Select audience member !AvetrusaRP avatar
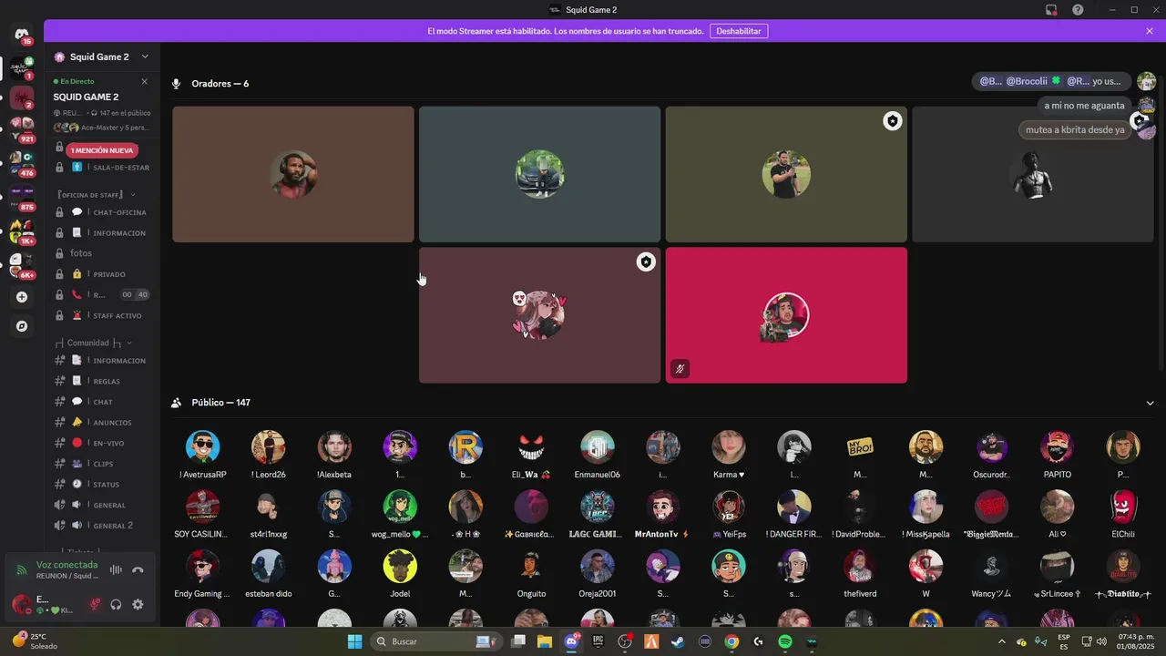Viewport: 1166px width, 656px height. pyautogui.click(x=202, y=447)
